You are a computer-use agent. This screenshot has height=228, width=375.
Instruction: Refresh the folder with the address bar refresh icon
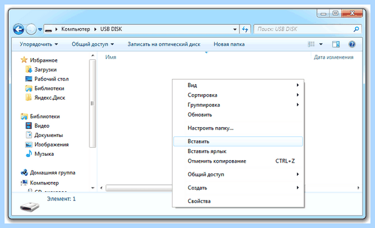point(245,29)
